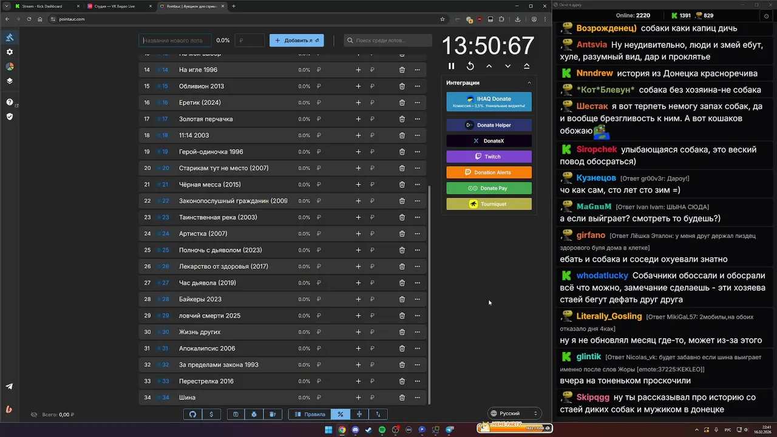Image resolution: width=777 pixels, height=437 pixels.
Task: Open more options for Обливион 2013
Action: point(417,86)
